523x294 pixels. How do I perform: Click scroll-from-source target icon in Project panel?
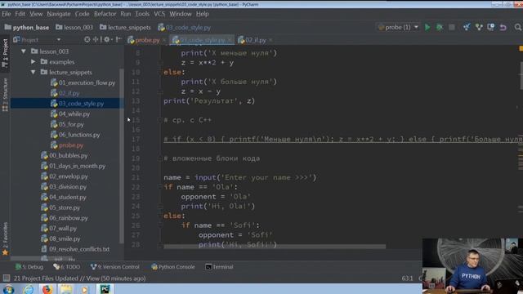(87, 40)
